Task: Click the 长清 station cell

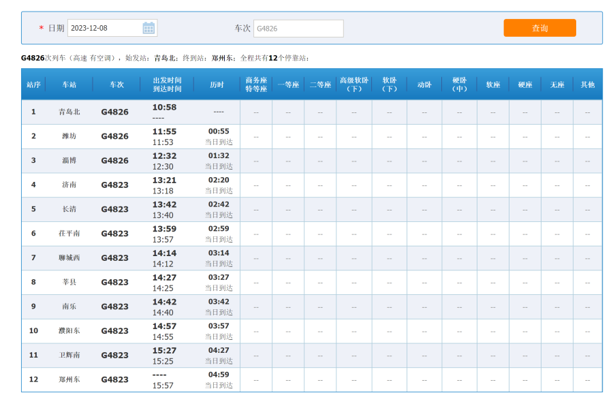Action: tap(69, 209)
